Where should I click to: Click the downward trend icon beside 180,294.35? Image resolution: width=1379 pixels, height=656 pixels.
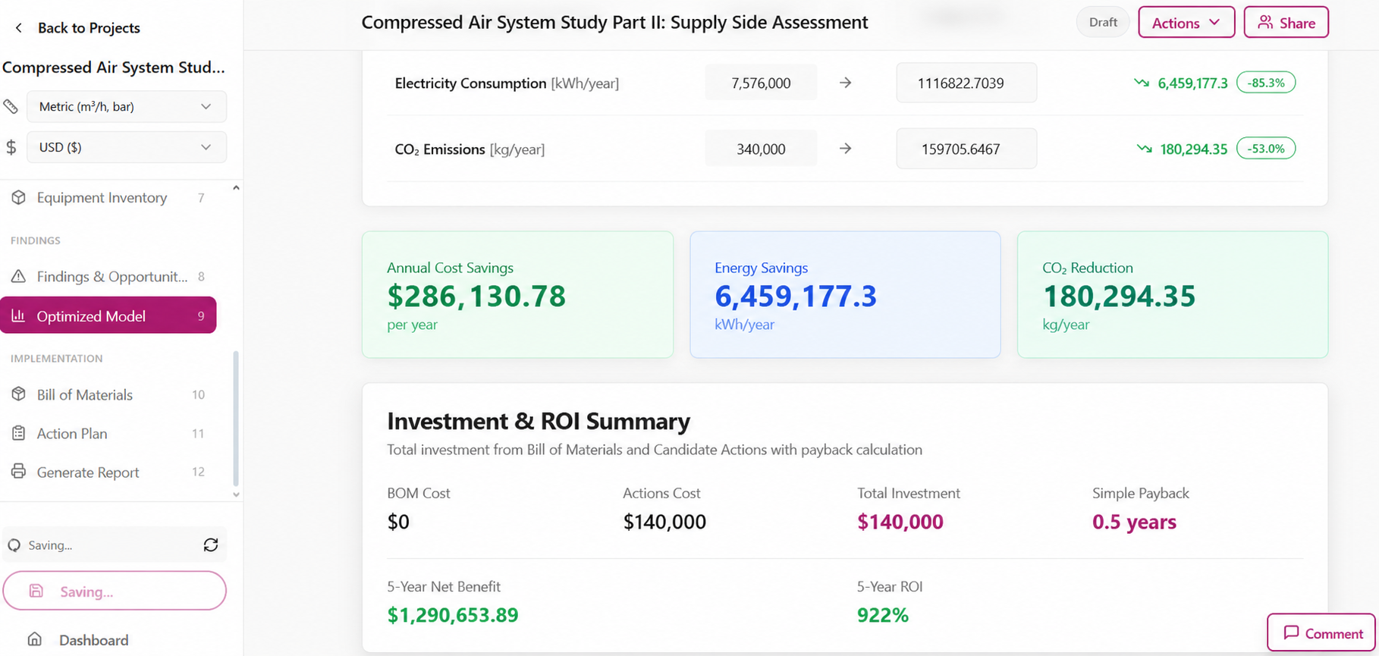tap(1144, 149)
